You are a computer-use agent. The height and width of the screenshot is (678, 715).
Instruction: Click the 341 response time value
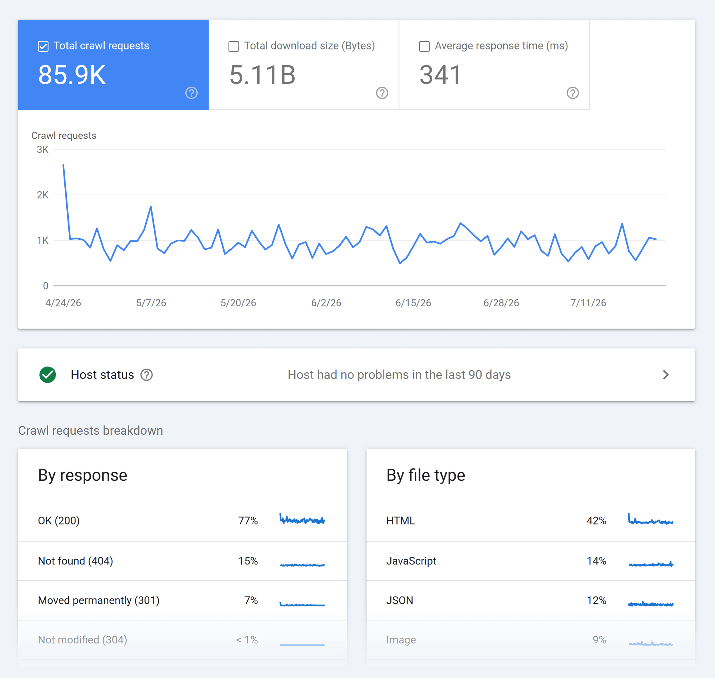coord(440,75)
